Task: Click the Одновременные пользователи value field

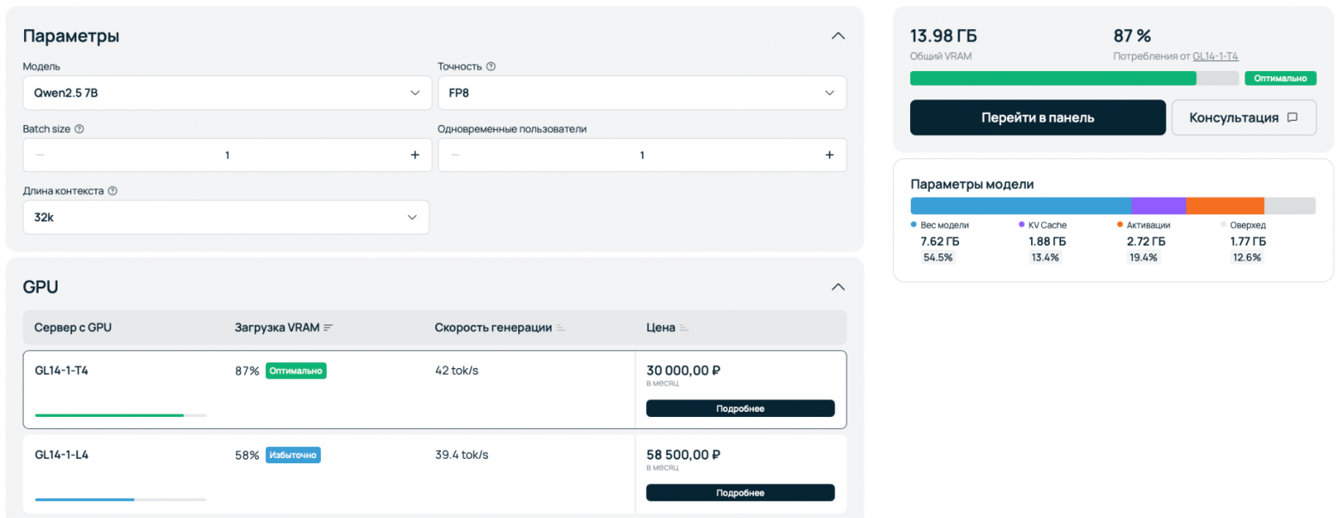Action: click(642, 155)
